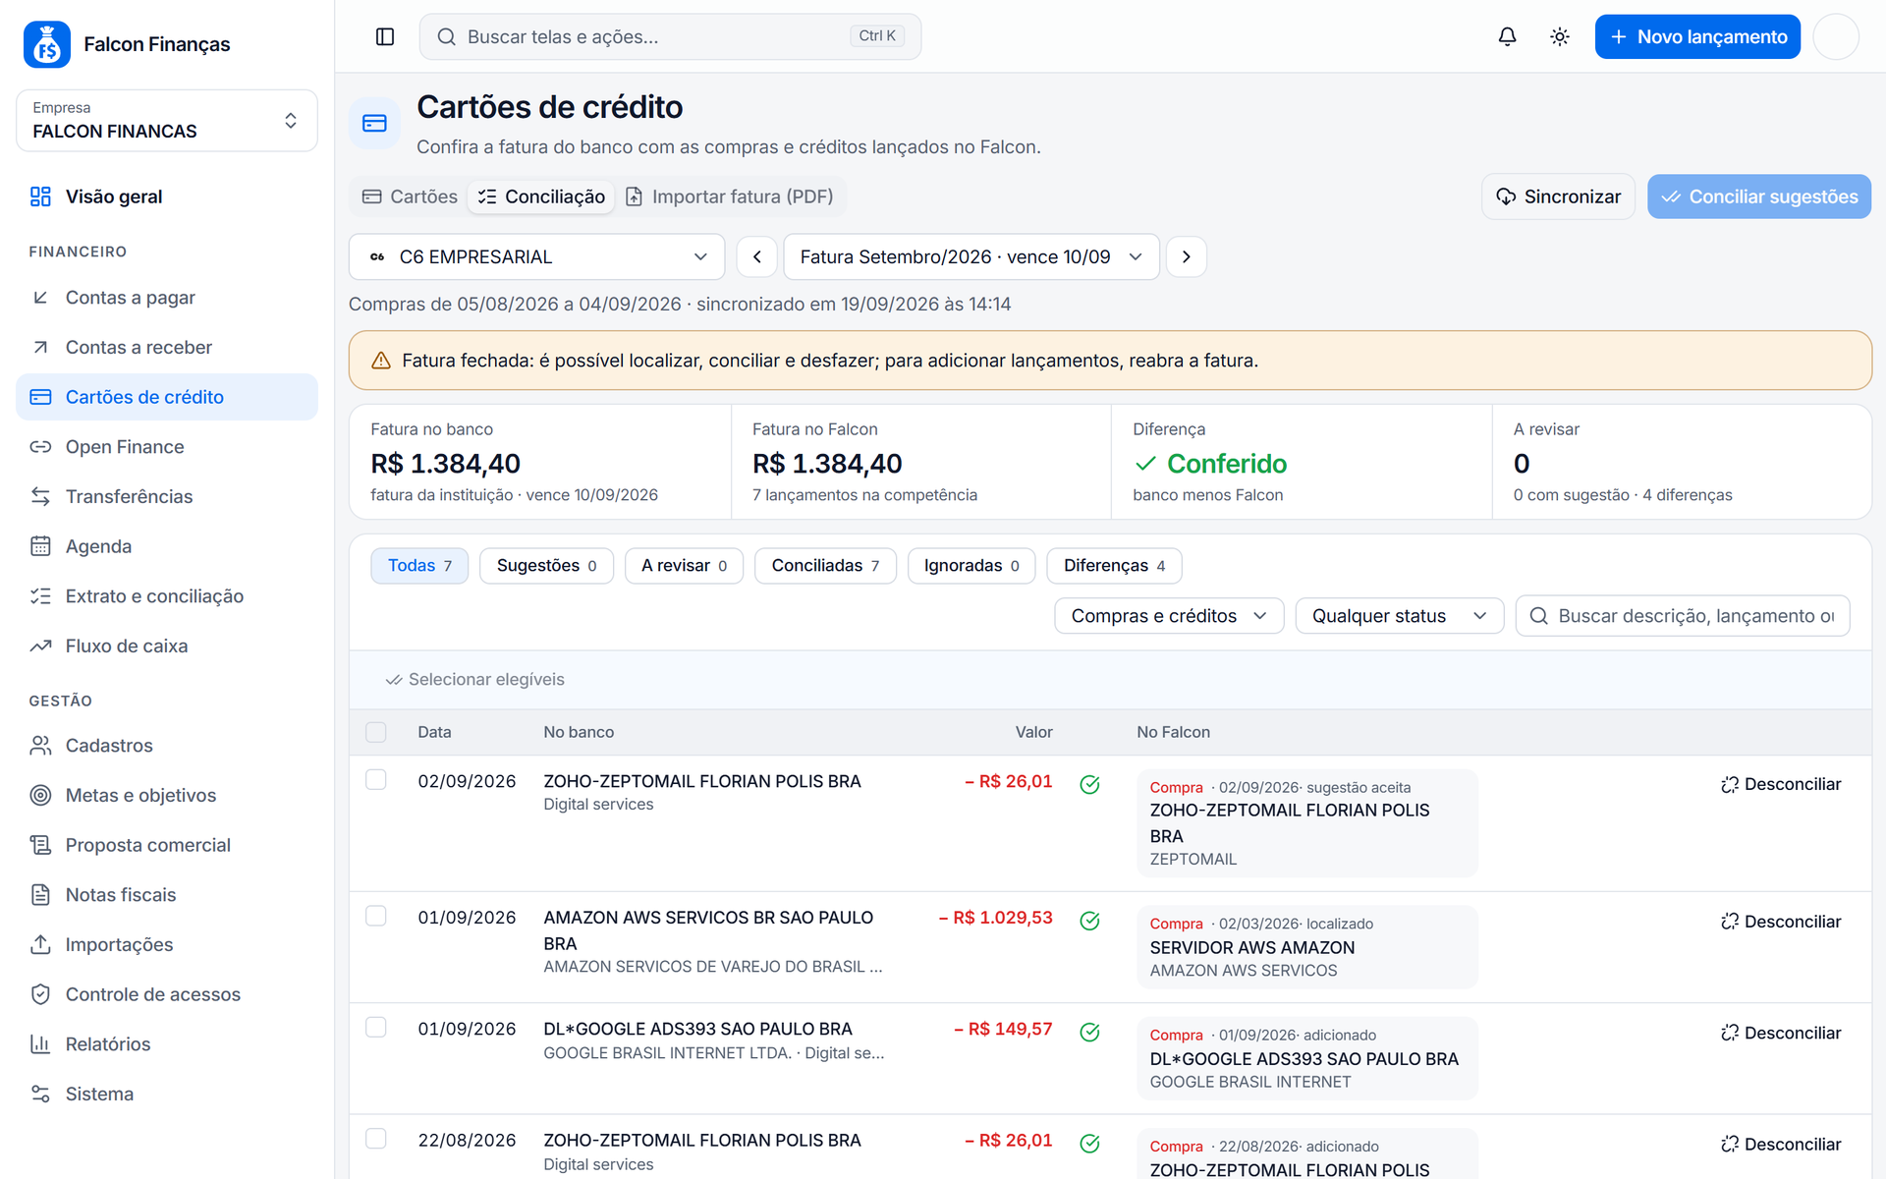
Task: Toggle the sidebar panel icon
Action: point(385,36)
